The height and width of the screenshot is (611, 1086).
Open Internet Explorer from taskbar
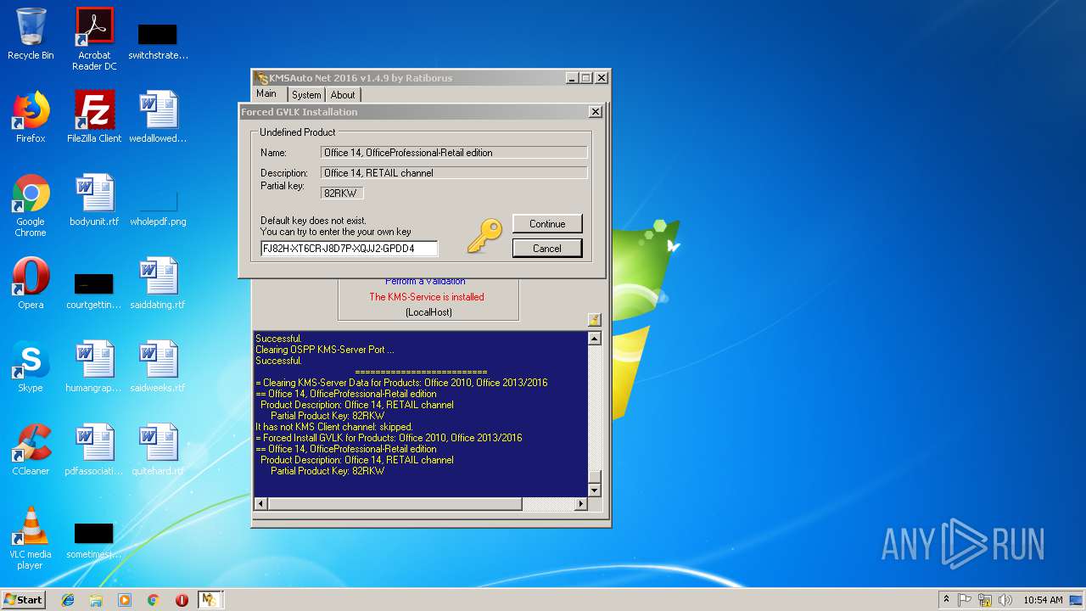point(68,600)
